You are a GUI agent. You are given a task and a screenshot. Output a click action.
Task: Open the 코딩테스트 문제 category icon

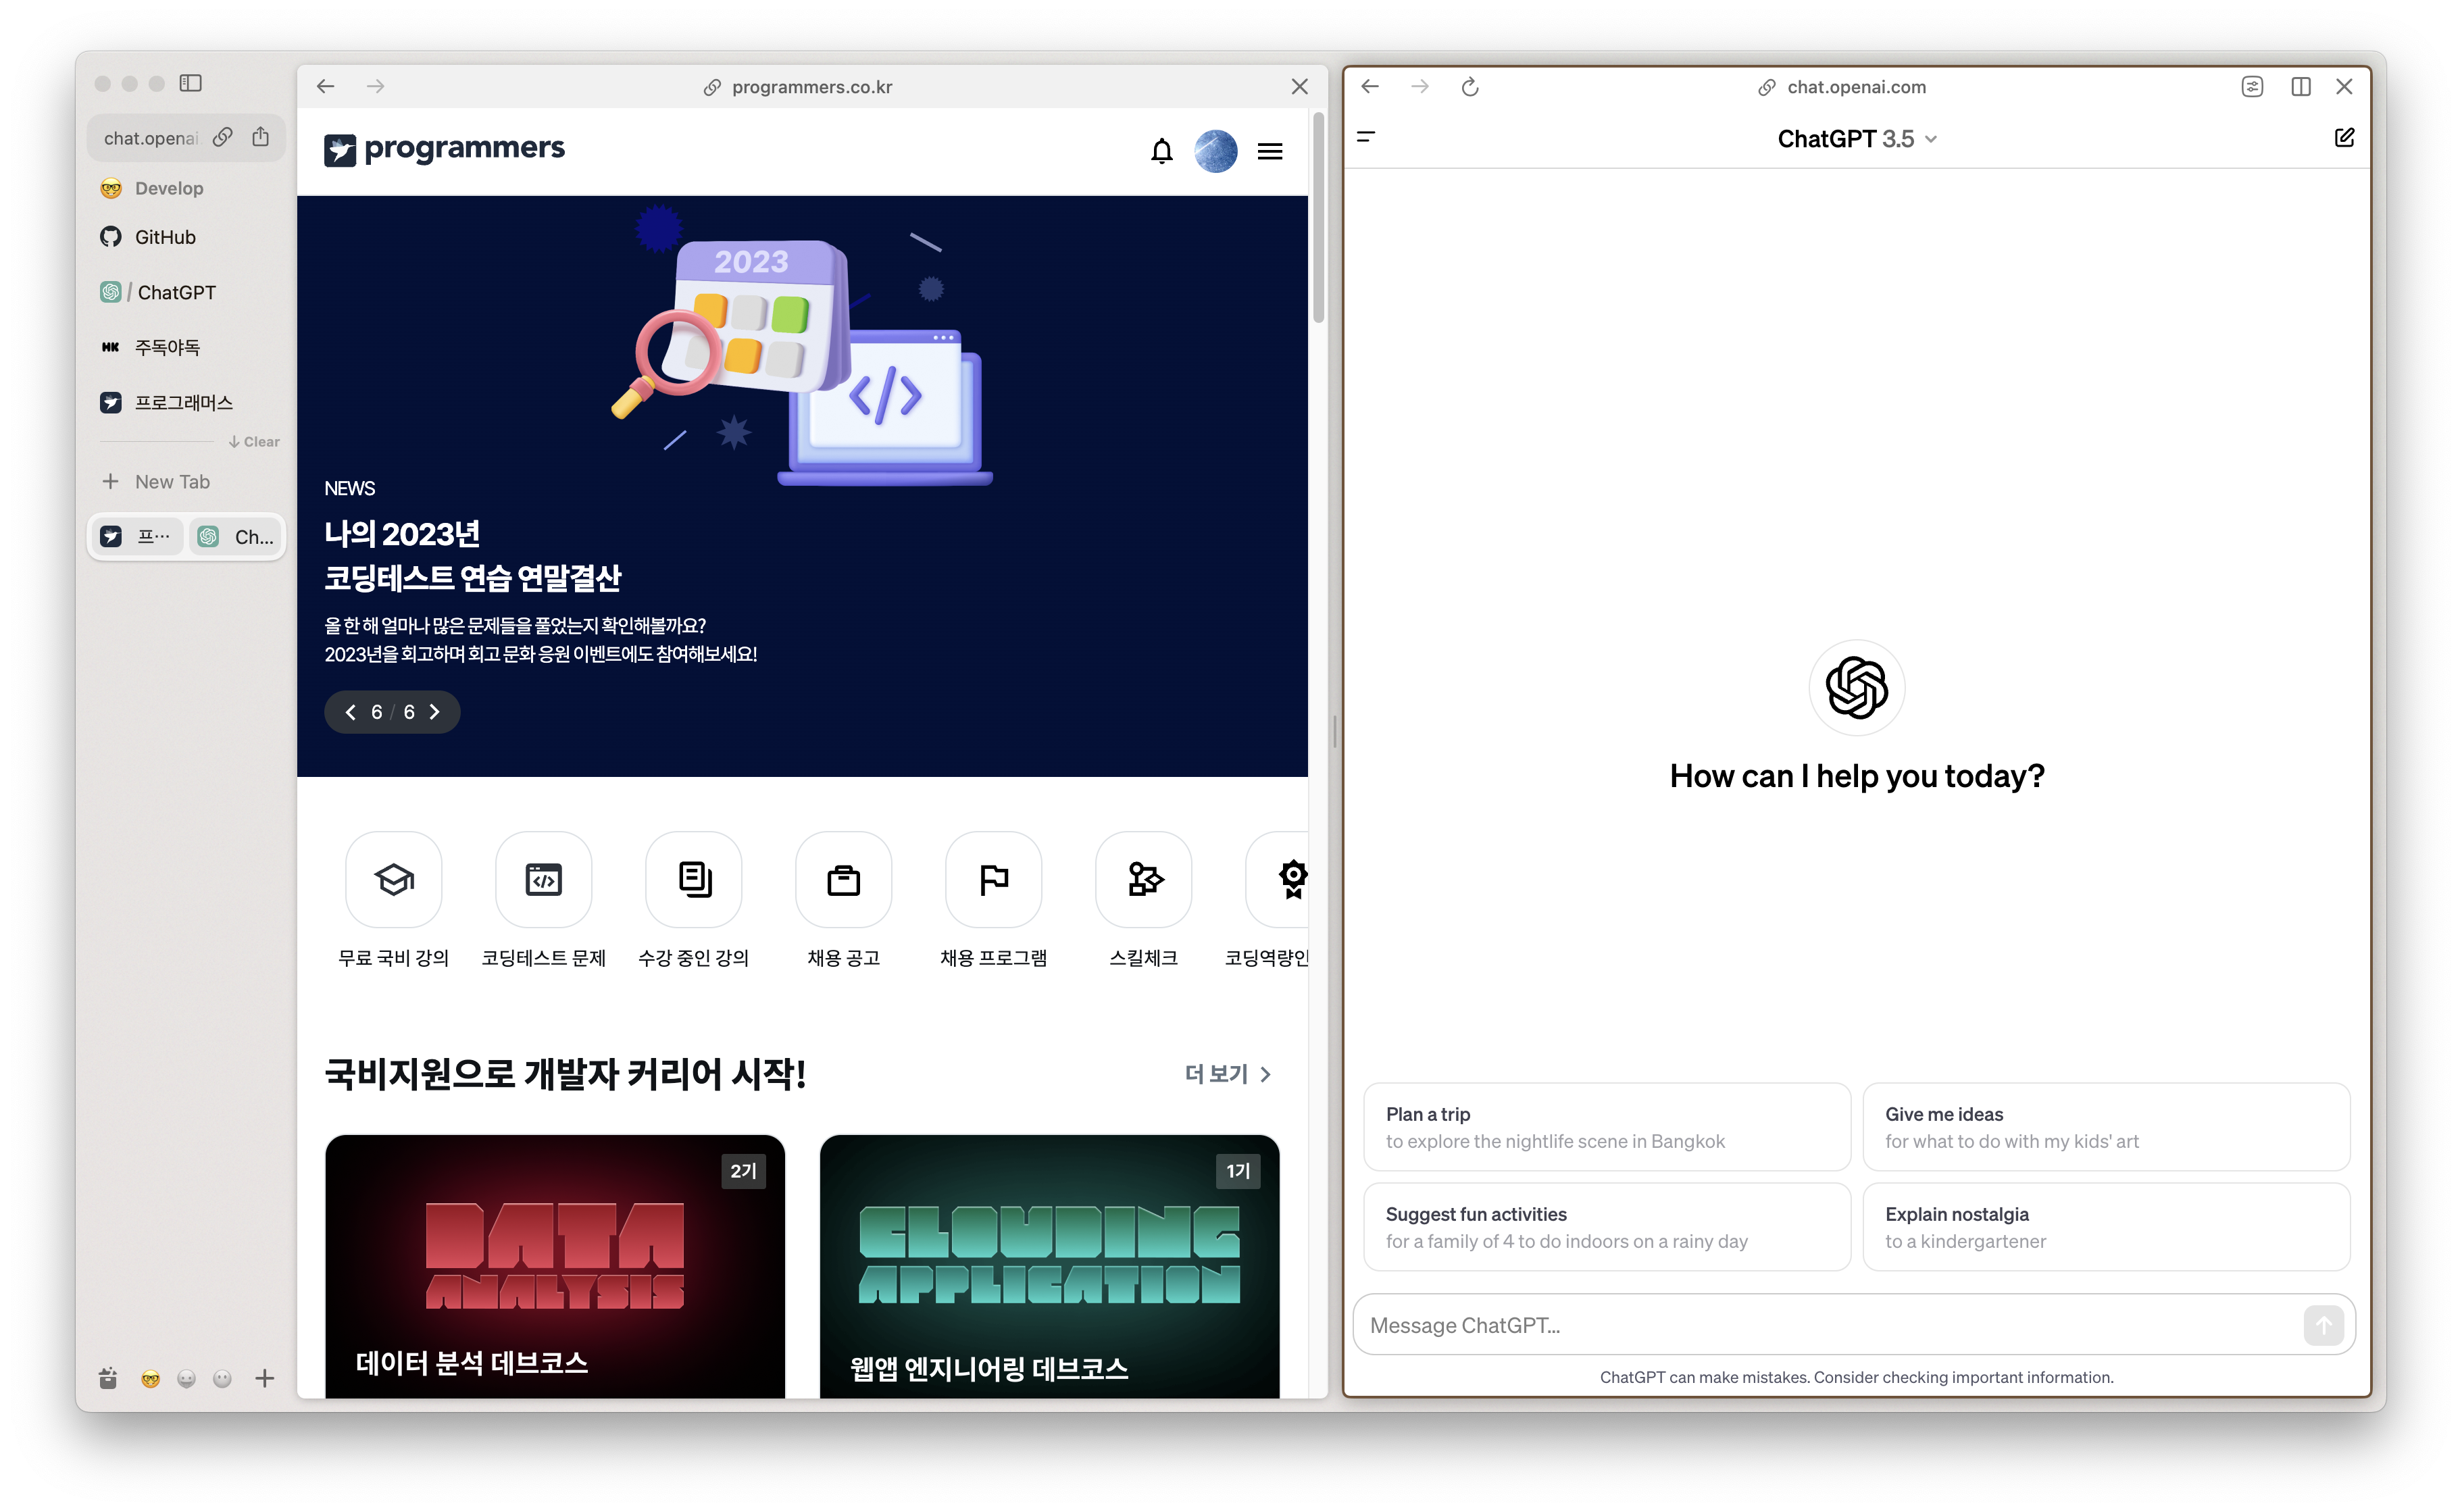pyautogui.click(x=544, y=880)
